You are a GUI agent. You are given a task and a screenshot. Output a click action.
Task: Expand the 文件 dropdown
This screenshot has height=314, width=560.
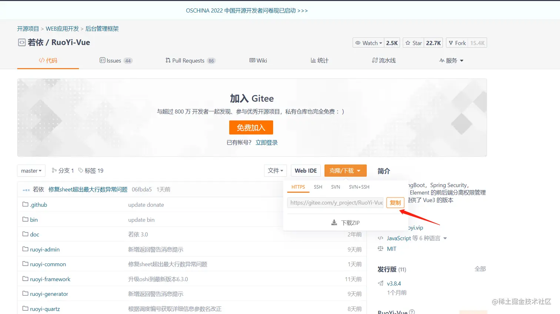coord(276,170)
